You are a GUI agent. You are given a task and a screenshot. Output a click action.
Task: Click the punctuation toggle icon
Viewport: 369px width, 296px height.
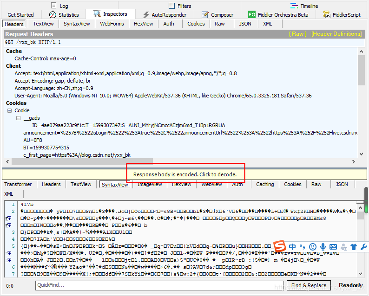point(302,247)
